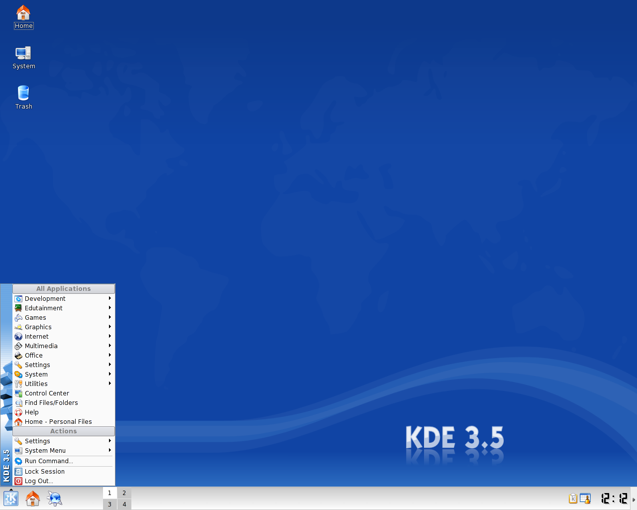Select Run Command... menu entry
Image resolution: width=637 pixels, height=510 pixels.
(x=64, y=461)
